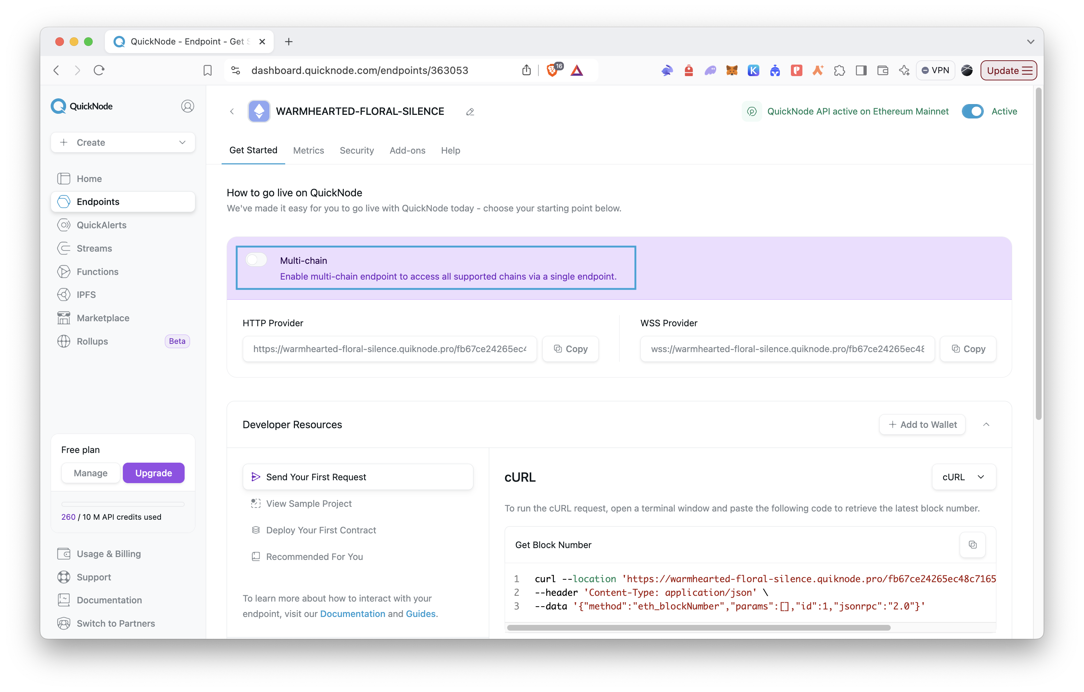Click the QuickNode API status icon
This screenshot has width=1084, height=692.
pyautogui.click(x=751, y=112)
